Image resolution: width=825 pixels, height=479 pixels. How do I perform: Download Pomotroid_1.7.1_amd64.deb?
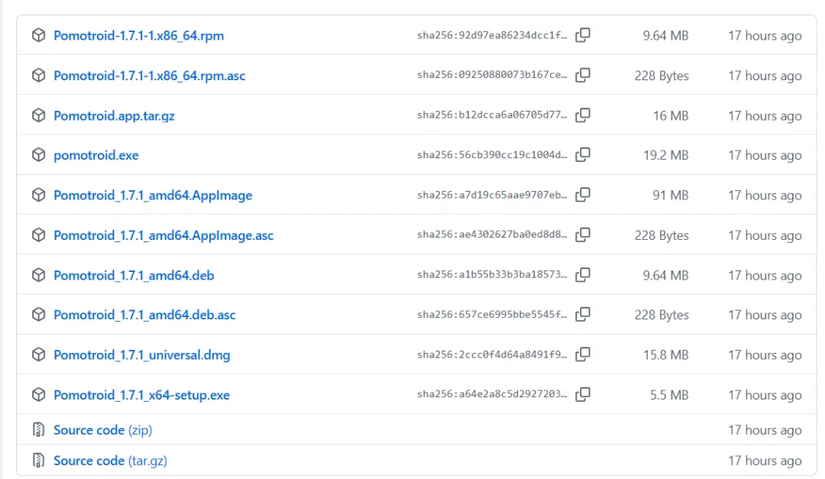pos(134,275)
